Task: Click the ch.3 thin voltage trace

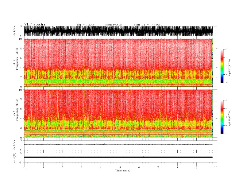Action: coord(118,144)
